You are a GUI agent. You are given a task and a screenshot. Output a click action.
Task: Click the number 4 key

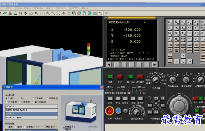(190, 28)
